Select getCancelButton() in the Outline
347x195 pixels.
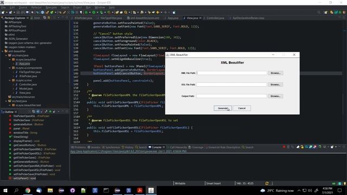tap(29, 145)
